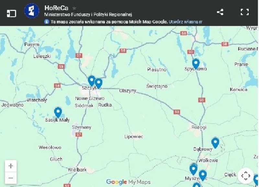Click the pan/navigation control circle

pyautogui.click(x=246, y=176)
